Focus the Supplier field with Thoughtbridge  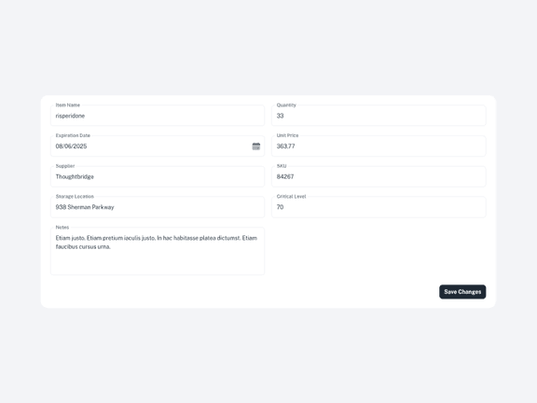[158, 176]
